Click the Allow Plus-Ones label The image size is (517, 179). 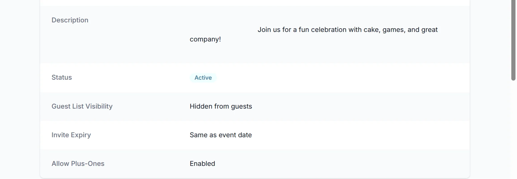tap(78, 163)
